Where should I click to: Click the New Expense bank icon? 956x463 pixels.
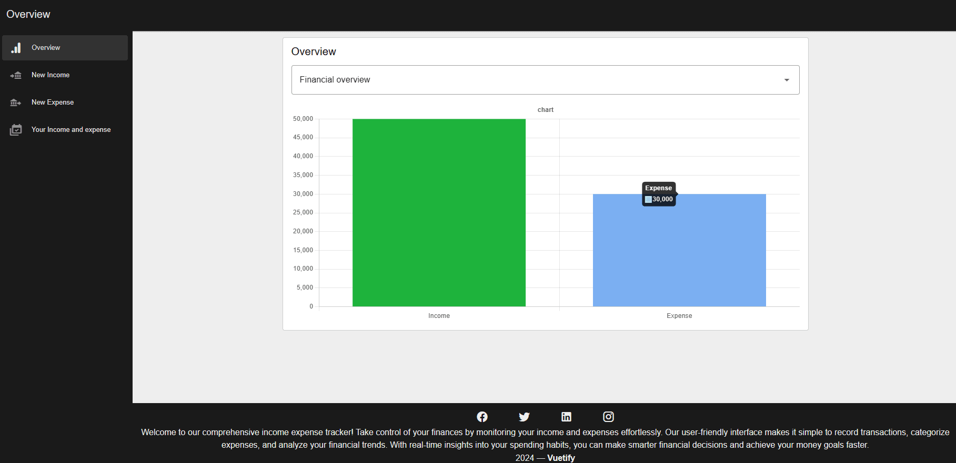tap(16, 102)
